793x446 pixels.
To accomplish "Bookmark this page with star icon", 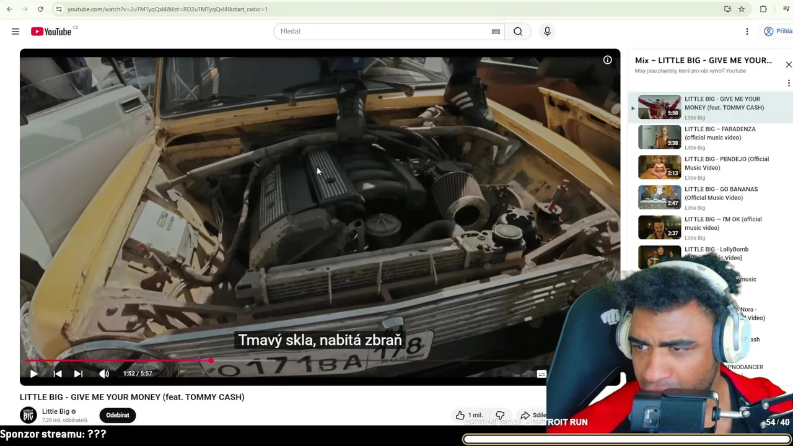I will pos(742,9).
